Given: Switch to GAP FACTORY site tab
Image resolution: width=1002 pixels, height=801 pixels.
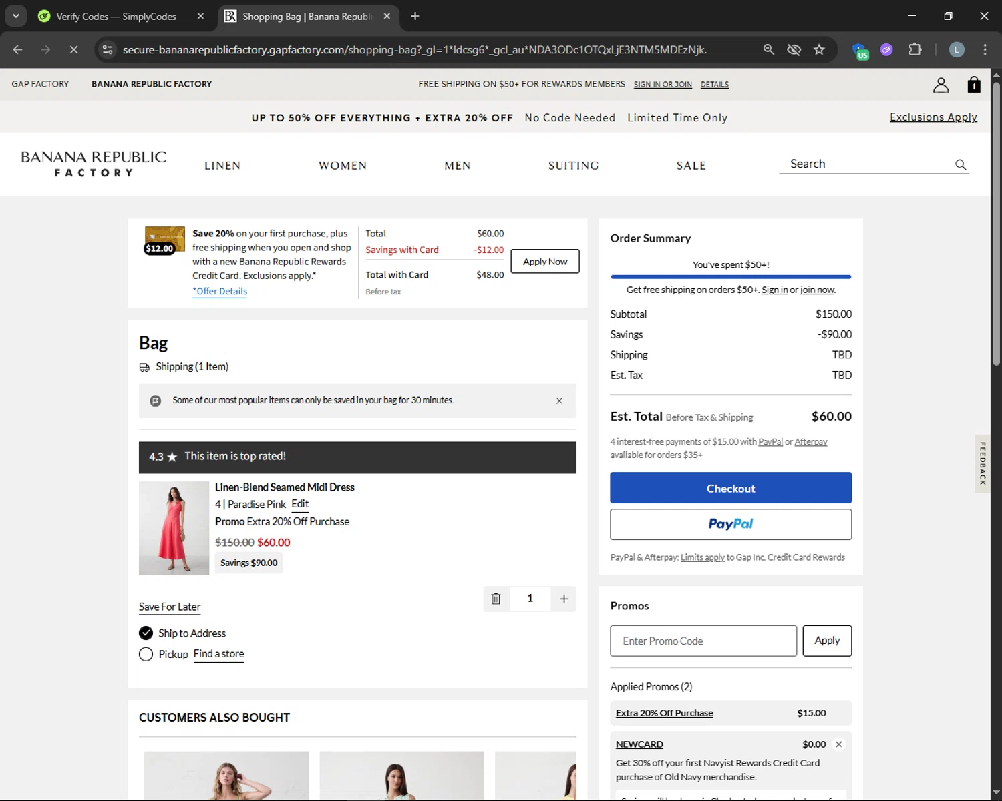Looking at the screenshot, I should tap(40, 84).
